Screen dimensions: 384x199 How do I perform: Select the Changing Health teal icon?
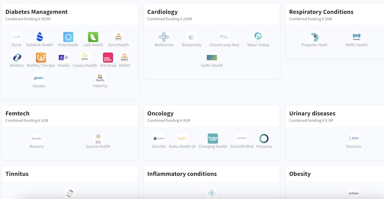point(213,138)
